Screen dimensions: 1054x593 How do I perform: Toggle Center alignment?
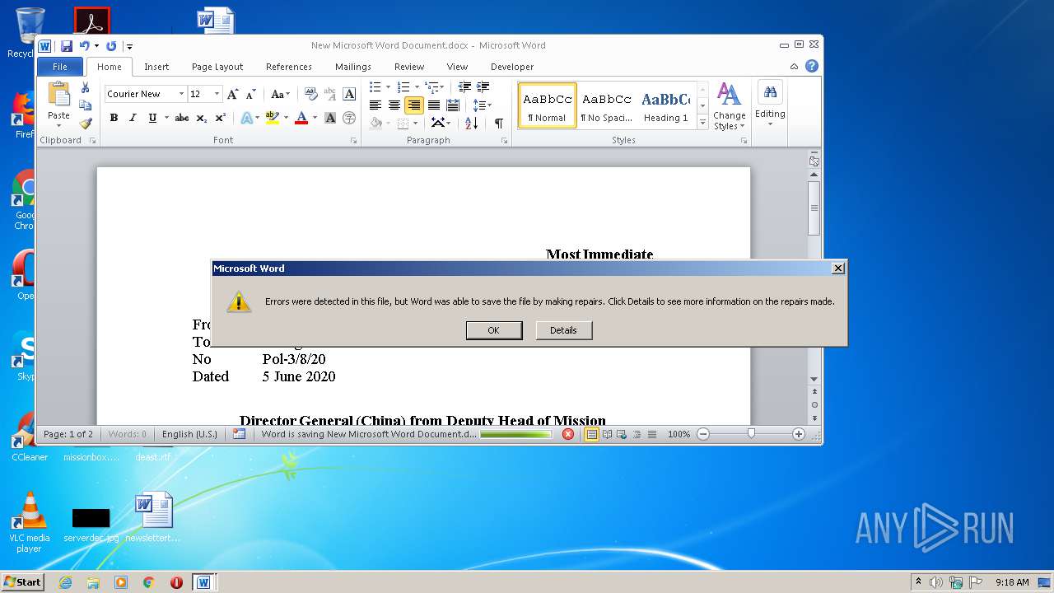[x=394, y=105]
